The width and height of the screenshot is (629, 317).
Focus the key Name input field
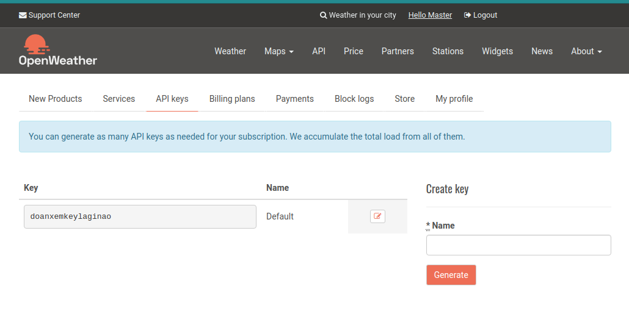[x=518, y=245]
